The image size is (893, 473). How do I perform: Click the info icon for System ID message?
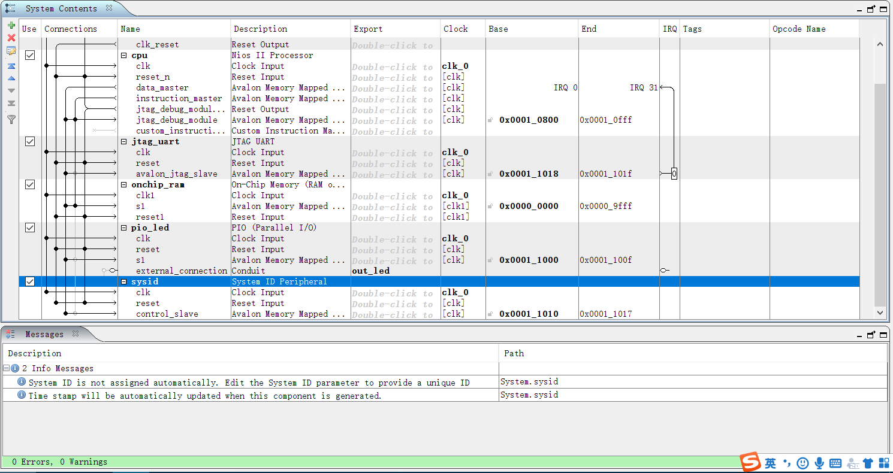22,382
